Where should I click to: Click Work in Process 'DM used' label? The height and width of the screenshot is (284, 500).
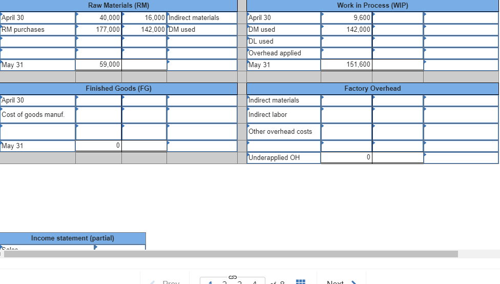coord(261,29)
